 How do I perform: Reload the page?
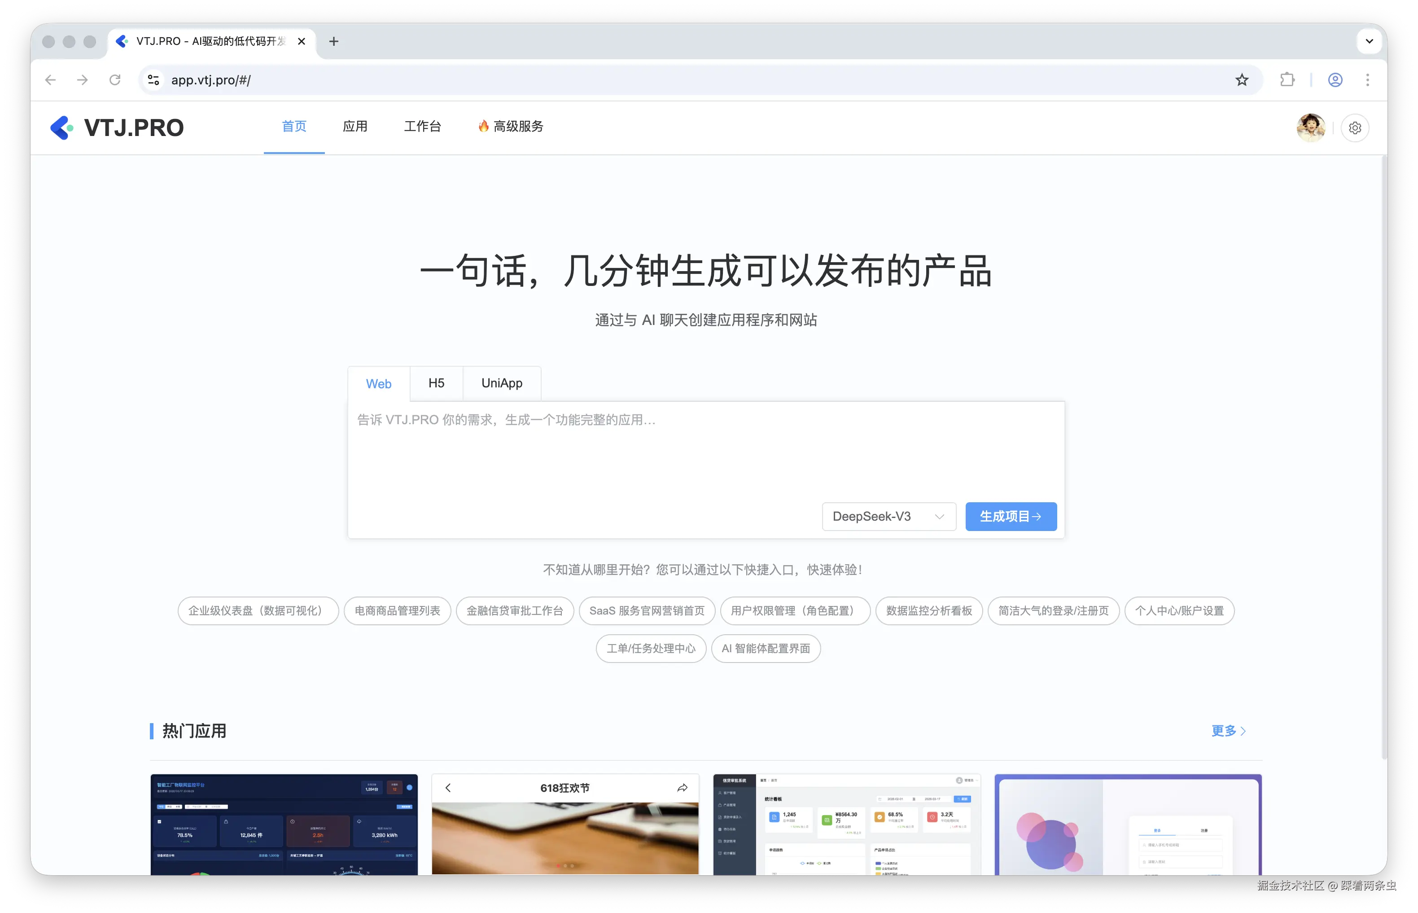pyautogui.click(x=115, y=80)
